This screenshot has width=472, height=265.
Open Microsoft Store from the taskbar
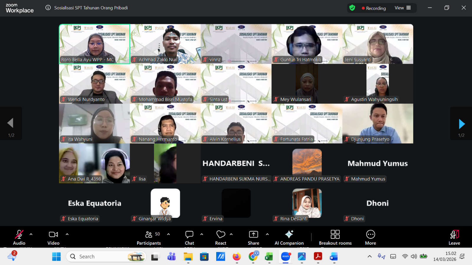[204, 257]
